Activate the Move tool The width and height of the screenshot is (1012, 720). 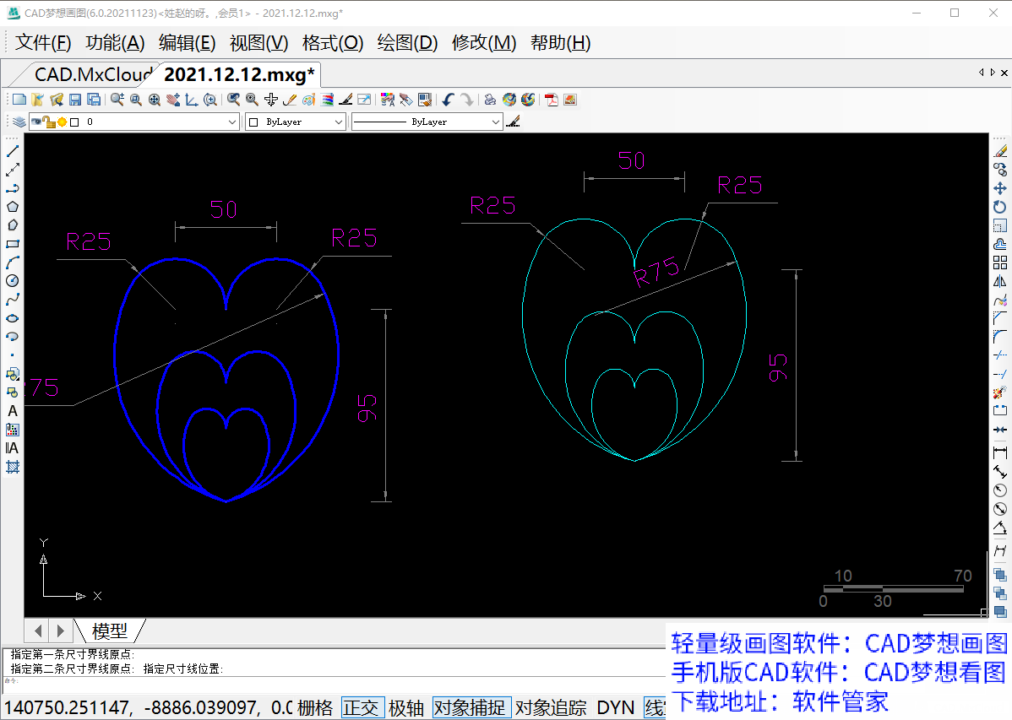point(999,188)
